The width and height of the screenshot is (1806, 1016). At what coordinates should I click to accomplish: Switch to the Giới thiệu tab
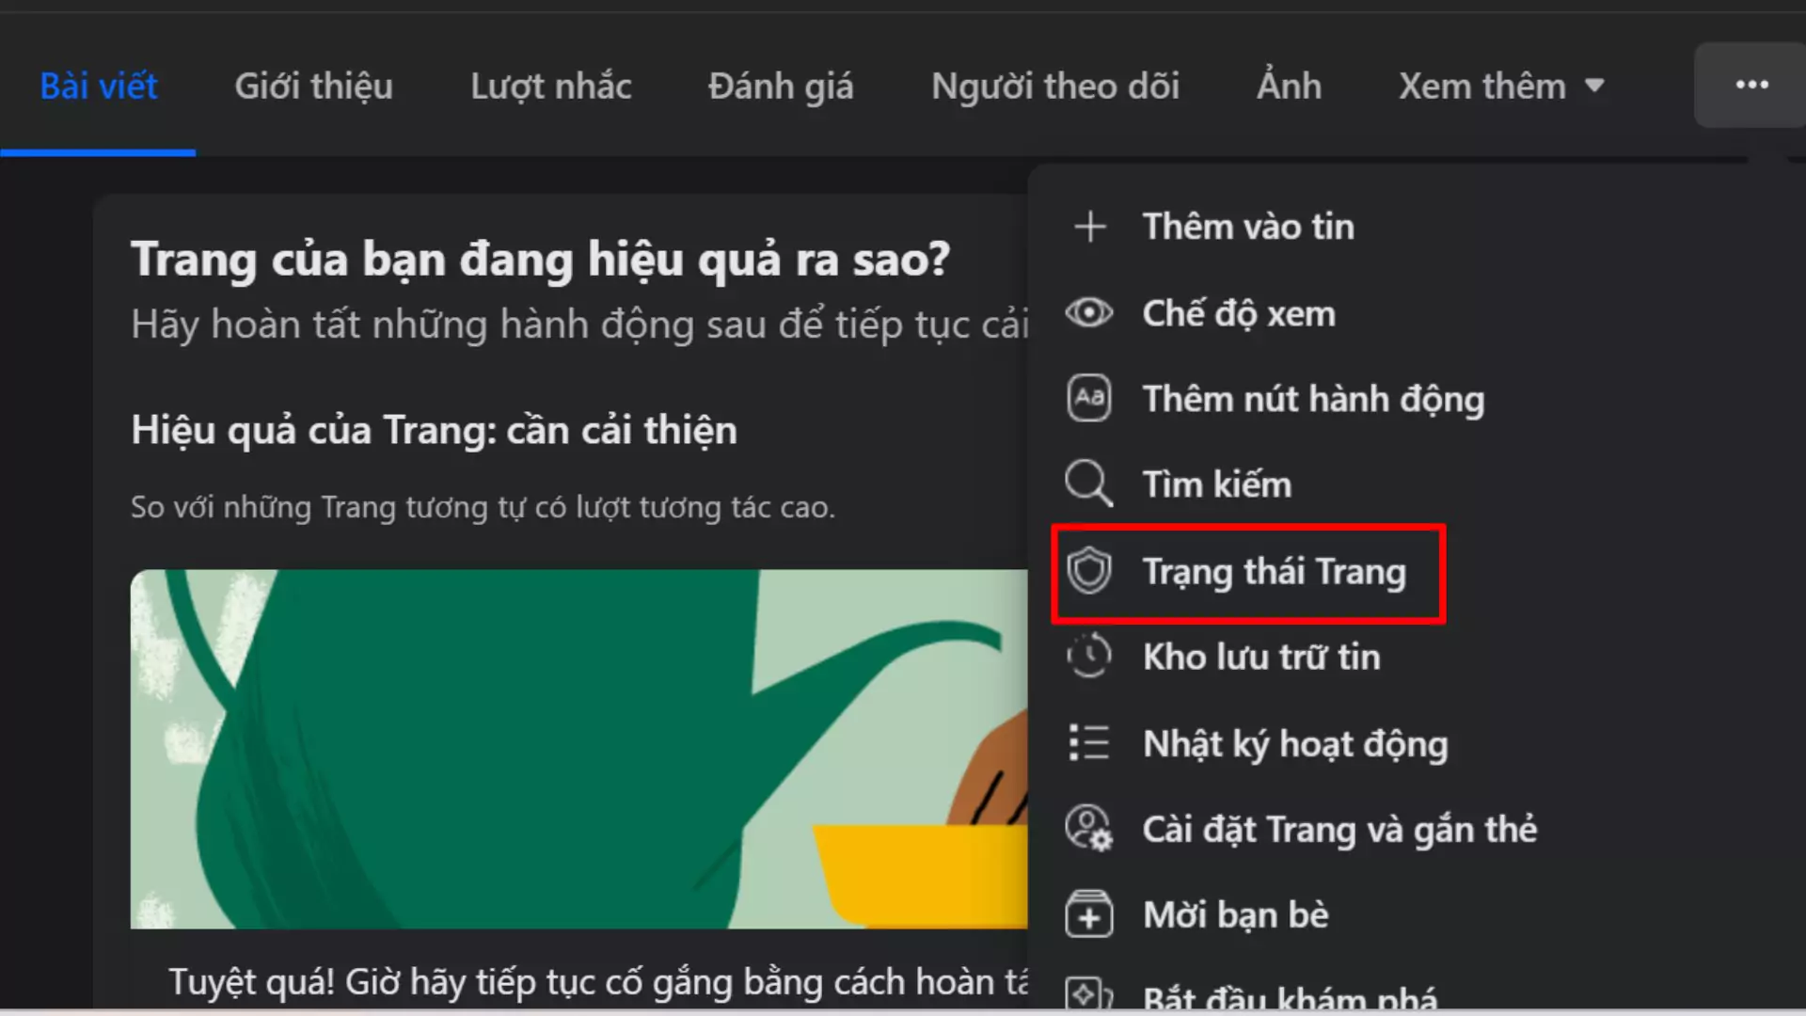313,87
